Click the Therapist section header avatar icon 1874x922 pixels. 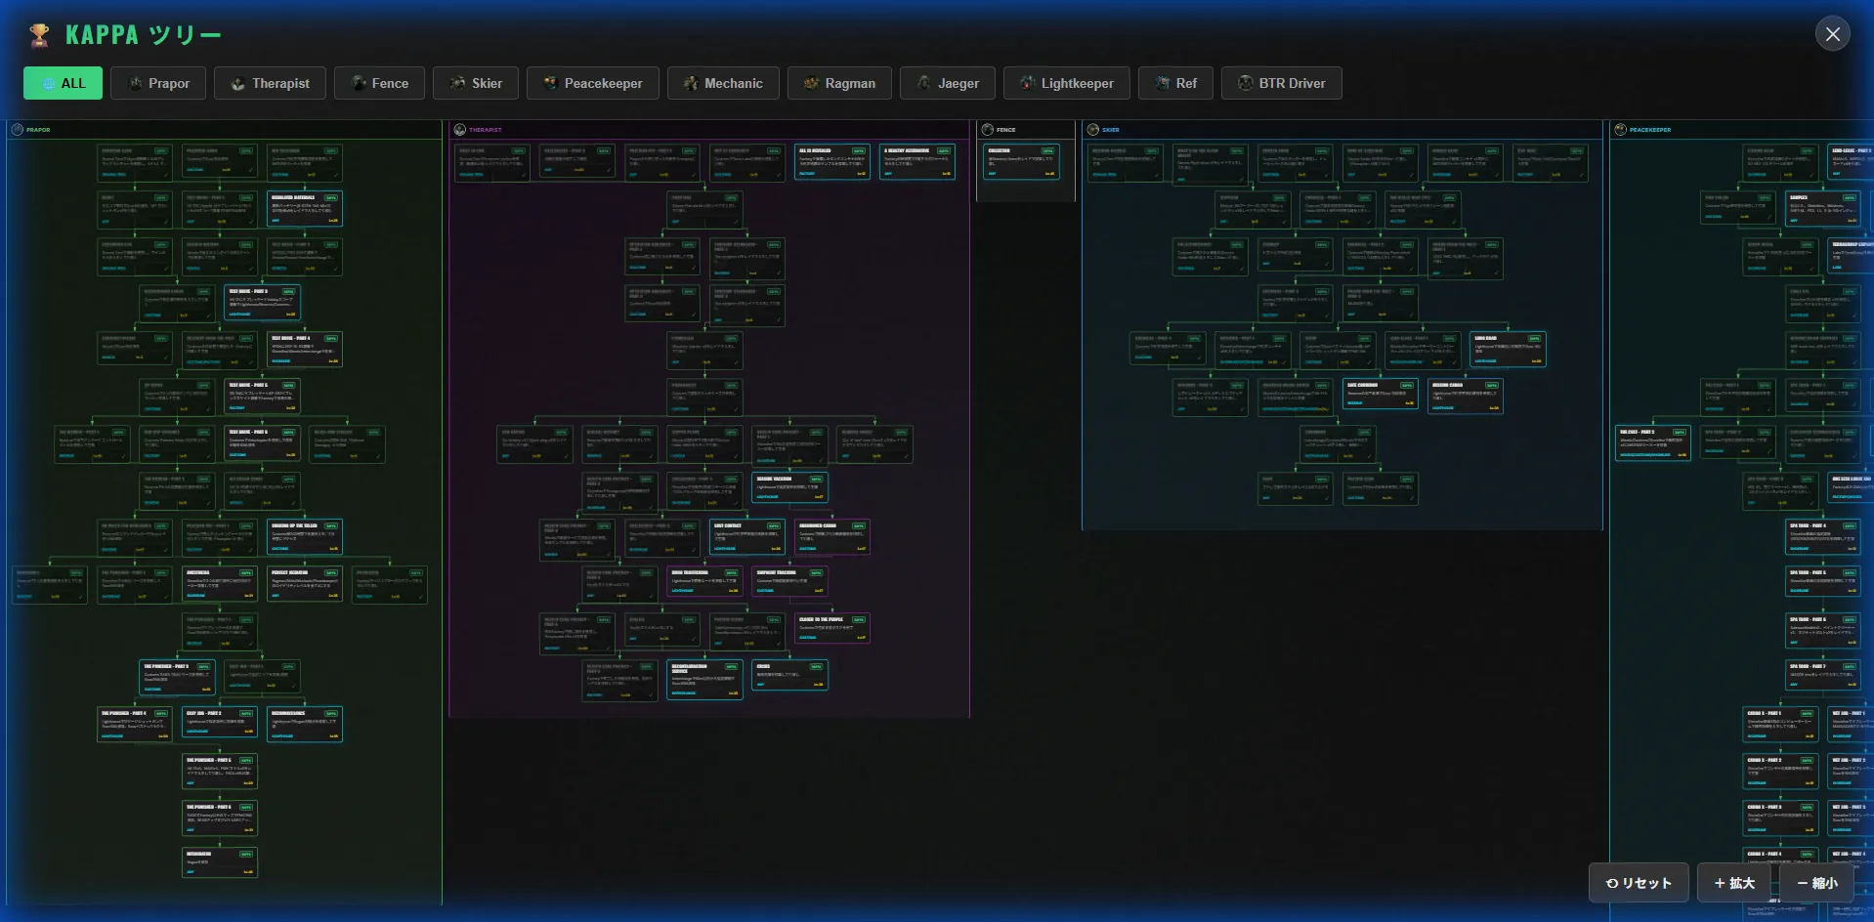tap(459, 129)
